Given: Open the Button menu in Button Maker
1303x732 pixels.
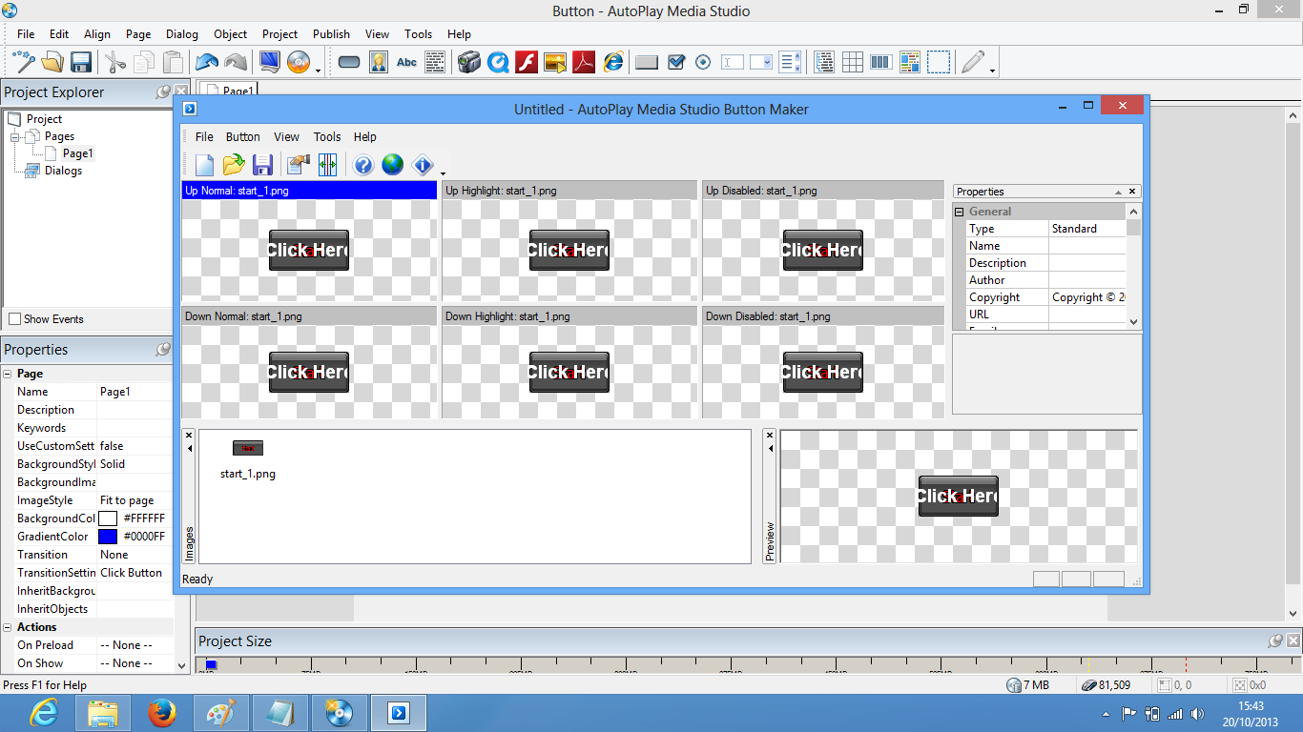Looking at the screenshot, I should click(x=242, y=136).
